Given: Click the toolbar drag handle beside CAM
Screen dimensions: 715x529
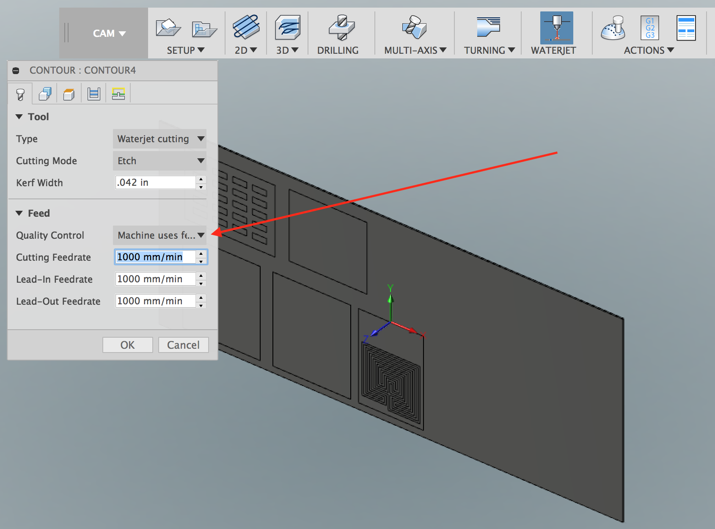Looking at the screenshot, I should [66, 33].
